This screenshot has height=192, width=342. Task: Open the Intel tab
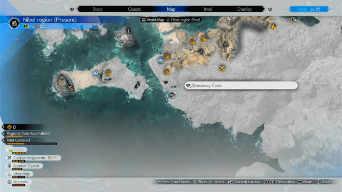pyautogui.click(x=207, y=9)
